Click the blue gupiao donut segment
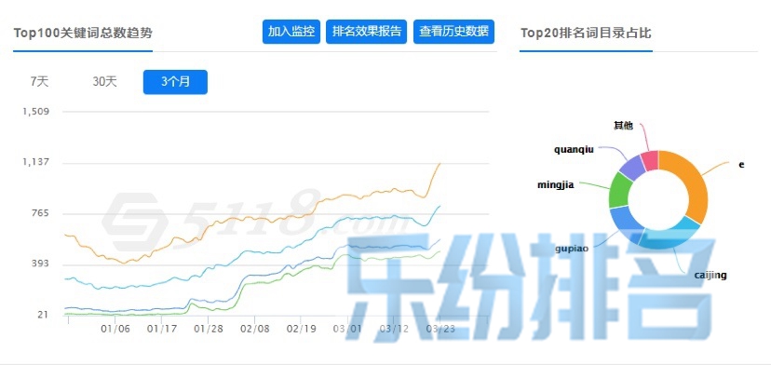This screenshot has height=365, width=771. coord(625,223)
